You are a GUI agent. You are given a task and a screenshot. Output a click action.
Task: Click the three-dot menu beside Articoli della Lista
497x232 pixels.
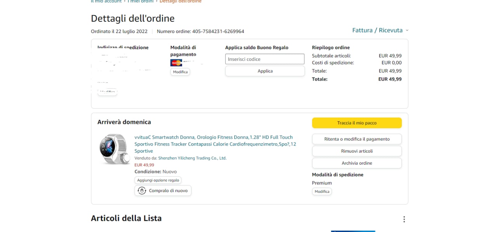click(404, 219)
